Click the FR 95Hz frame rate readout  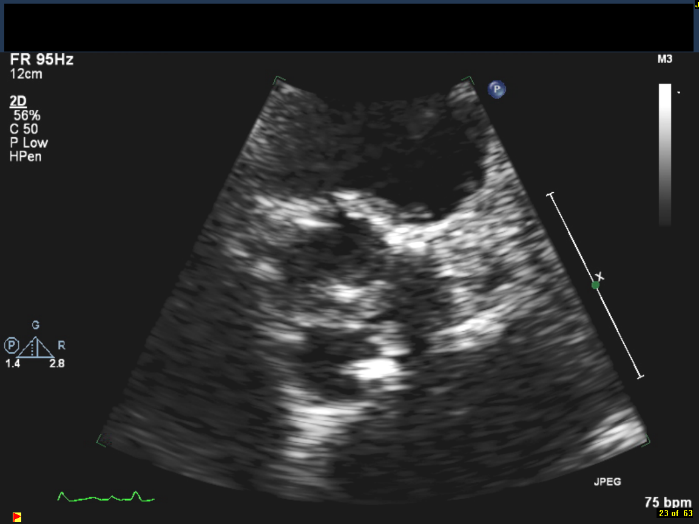(x=42, y=60)
